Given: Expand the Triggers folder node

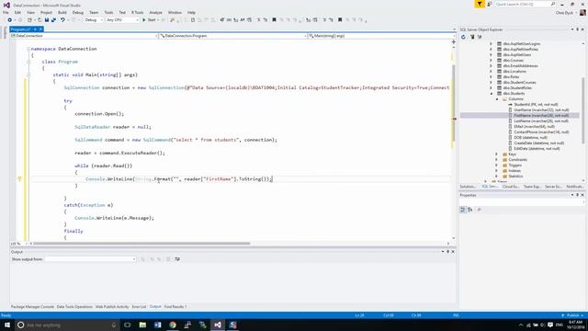Looking at the screenshot, I should (x=496, y=165).
